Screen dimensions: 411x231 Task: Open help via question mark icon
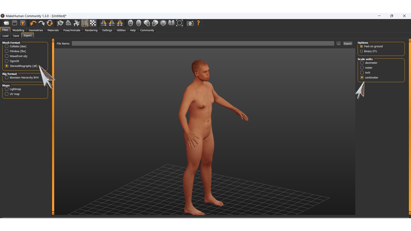coord(198,23)
